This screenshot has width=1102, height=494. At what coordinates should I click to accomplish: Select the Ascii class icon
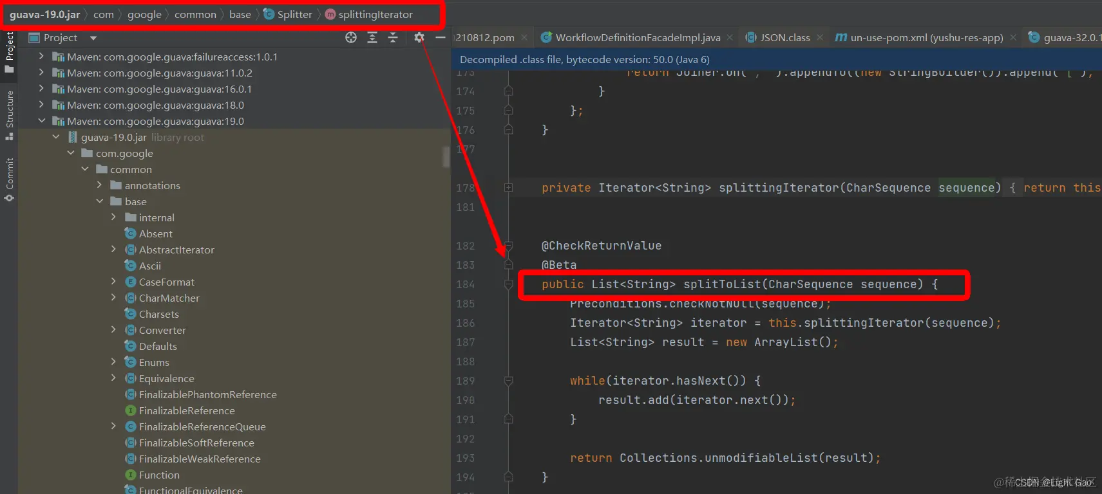point(130,266)
